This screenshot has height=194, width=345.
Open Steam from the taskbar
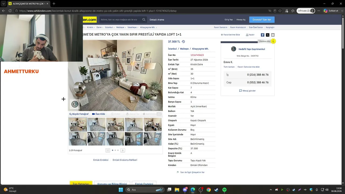(x=216, y=190)
